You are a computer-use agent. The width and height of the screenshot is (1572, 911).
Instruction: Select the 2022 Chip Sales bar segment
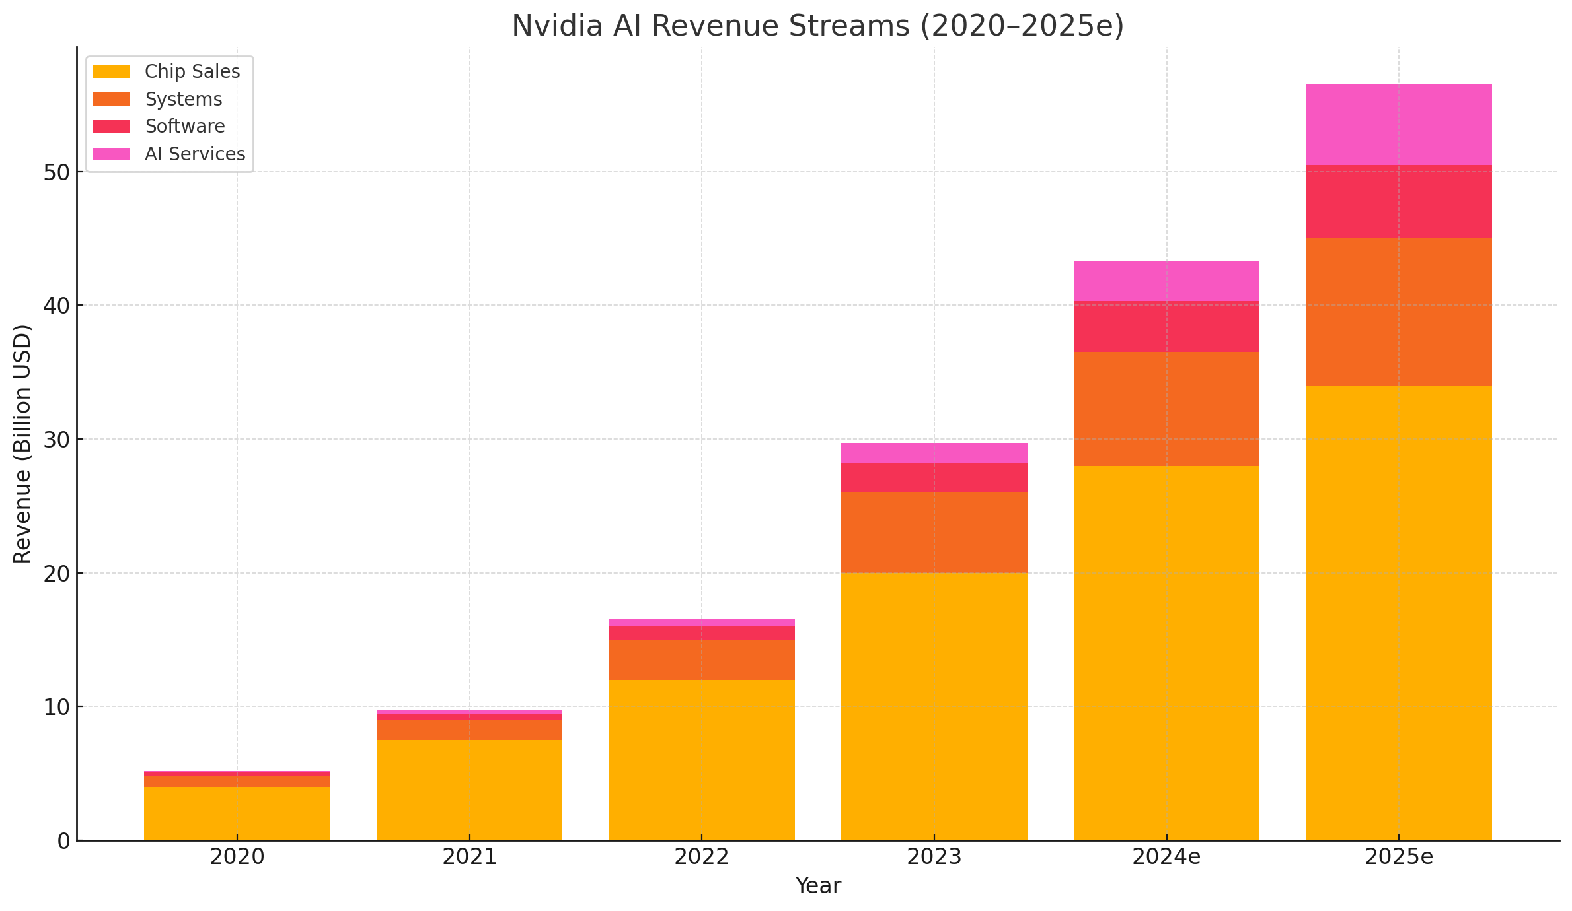coord(702,760)
